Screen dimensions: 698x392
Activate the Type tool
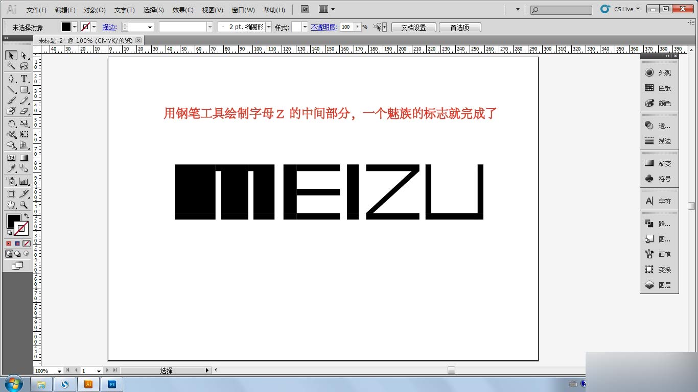point(24,79)
